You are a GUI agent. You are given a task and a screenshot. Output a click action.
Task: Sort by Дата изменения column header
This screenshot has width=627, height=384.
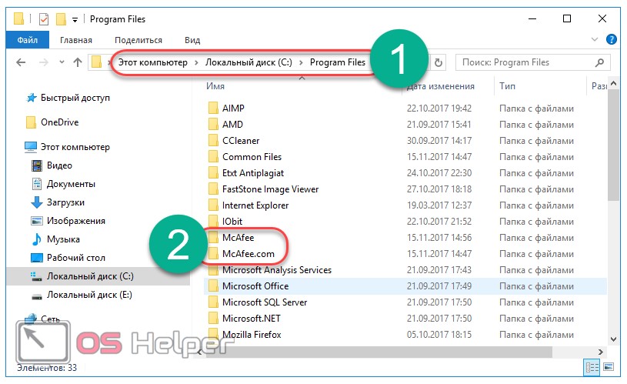point(440,86)
